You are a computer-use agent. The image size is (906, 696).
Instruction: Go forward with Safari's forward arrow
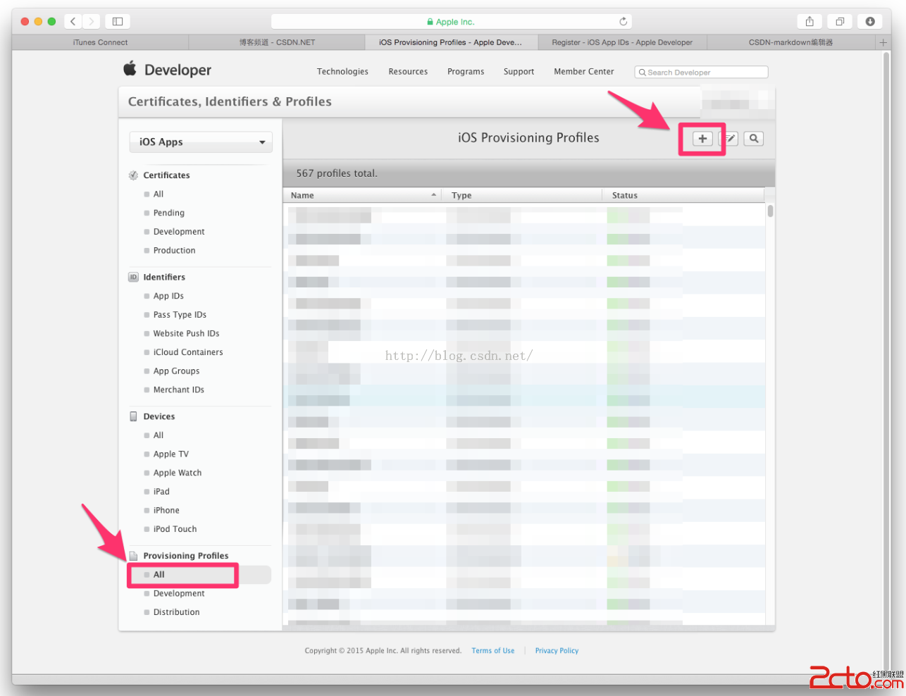pos(92,22)
